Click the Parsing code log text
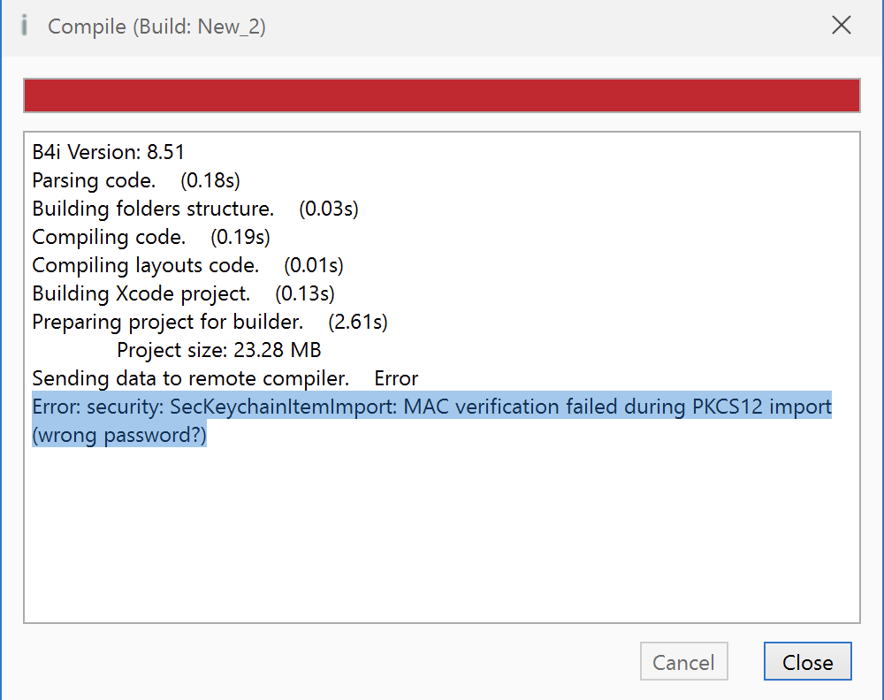The image size is (884, 700). click(94, 181)
